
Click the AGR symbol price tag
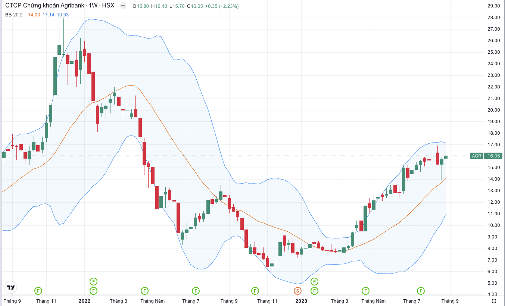pyautogui.click(x=477, y=156)
